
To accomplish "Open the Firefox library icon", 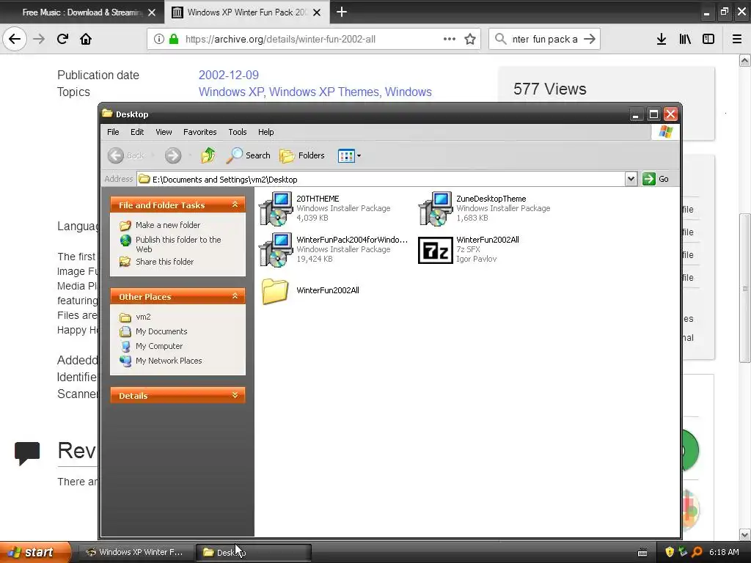I will (x=685, y=39).
